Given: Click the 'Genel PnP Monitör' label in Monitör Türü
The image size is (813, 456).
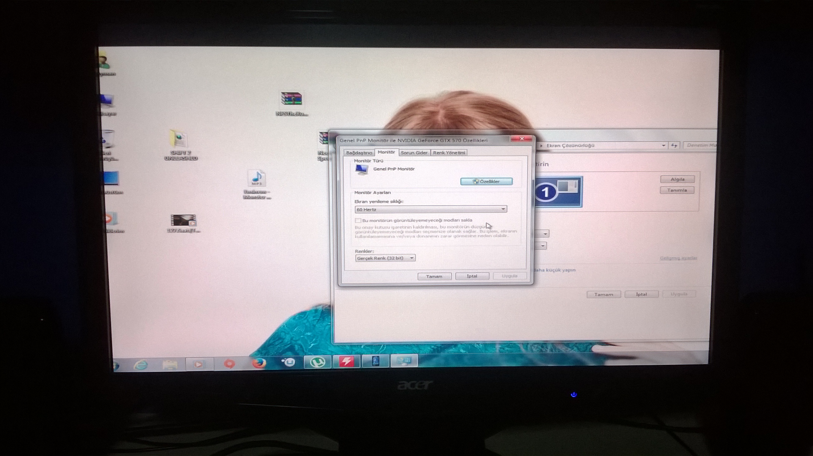Looking at the screenshot, I should point(394,169).
